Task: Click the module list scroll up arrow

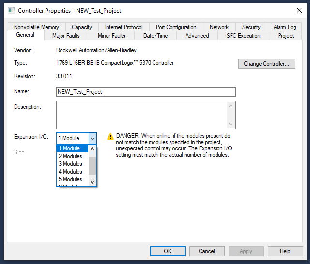Action: (92, 149)
